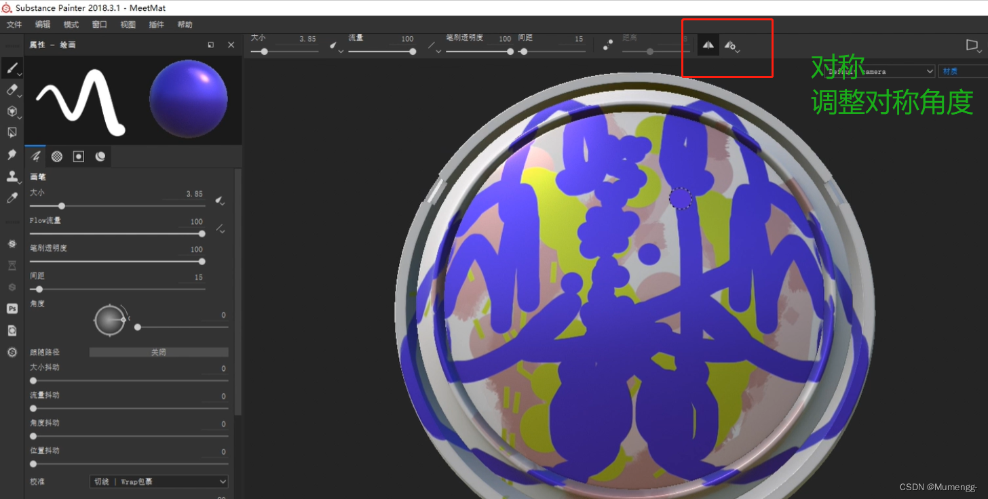Click the 角度抖动 slider handle
988x499 pixels.
[33, 436]
